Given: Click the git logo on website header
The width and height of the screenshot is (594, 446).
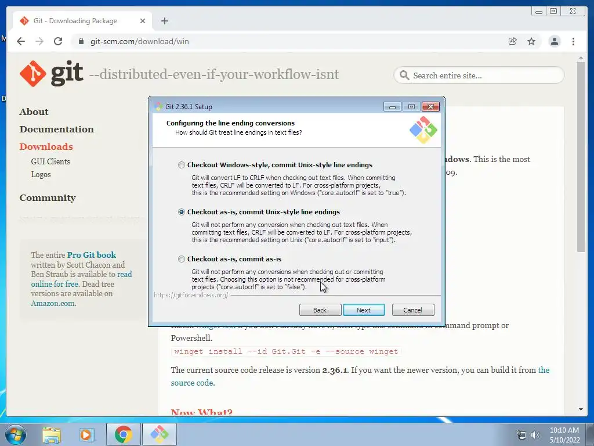Looking at the screenshot, I should (x=52, y=74).
